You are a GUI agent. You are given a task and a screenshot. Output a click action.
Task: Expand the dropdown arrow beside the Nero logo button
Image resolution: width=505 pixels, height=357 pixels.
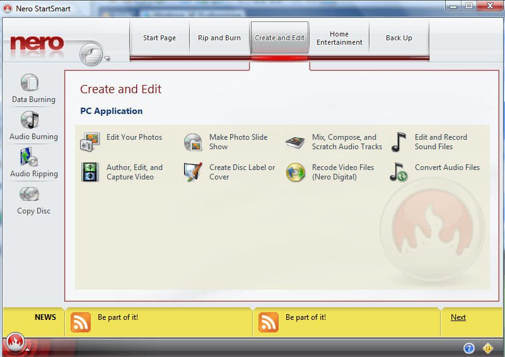[107, 59]
